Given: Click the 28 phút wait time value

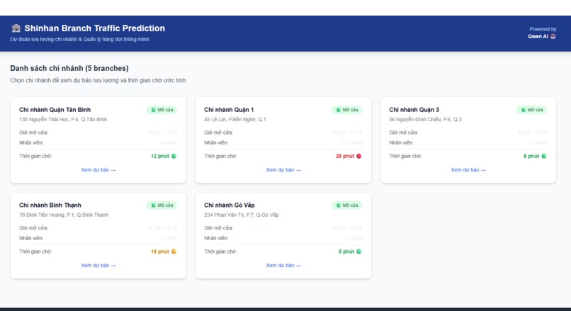Looking at the screenshot, I should [345, 156].
